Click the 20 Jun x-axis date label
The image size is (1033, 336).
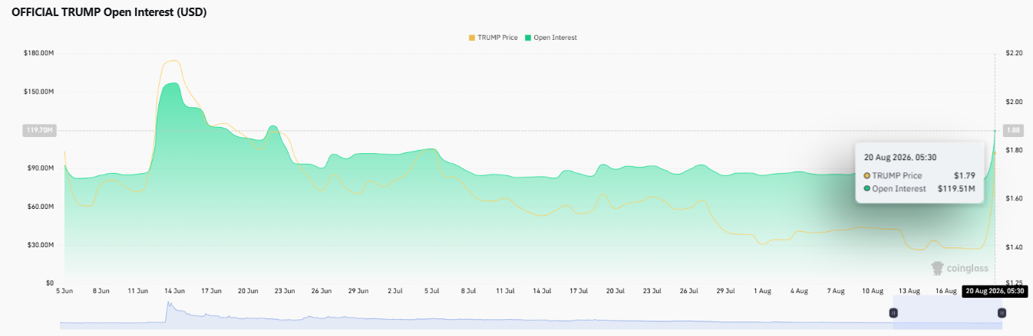pos(248,291)
